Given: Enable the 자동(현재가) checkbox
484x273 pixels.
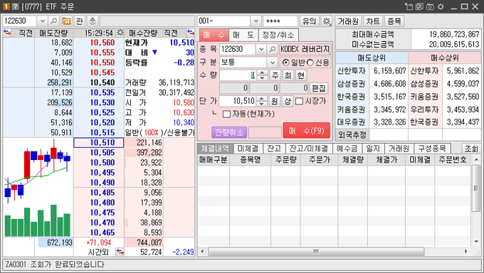Looking at the screenshot, I should tap(226, 114).
